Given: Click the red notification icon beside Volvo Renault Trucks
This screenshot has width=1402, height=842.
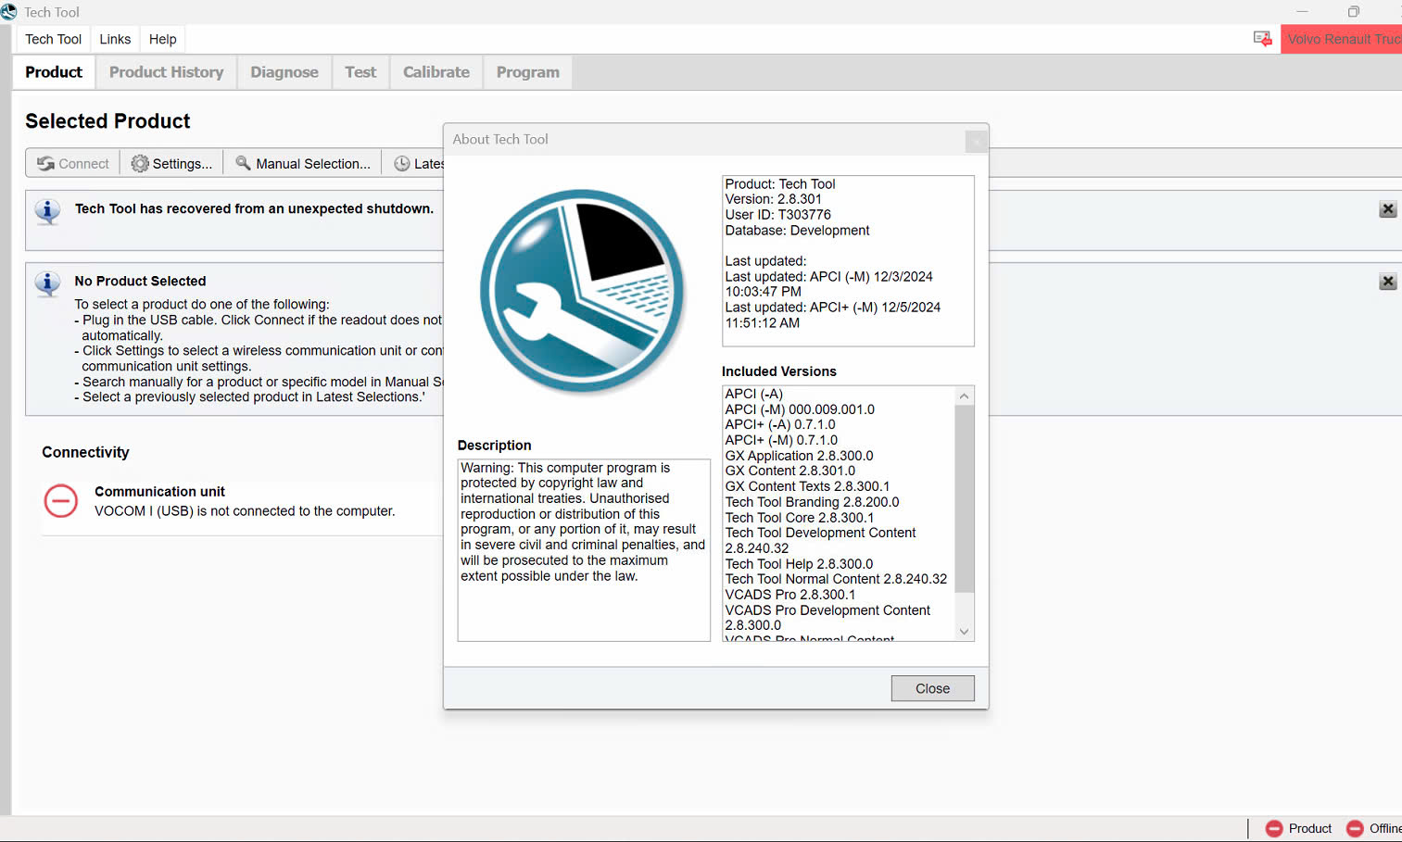Looking at the screenshot, I should 1262,39.
